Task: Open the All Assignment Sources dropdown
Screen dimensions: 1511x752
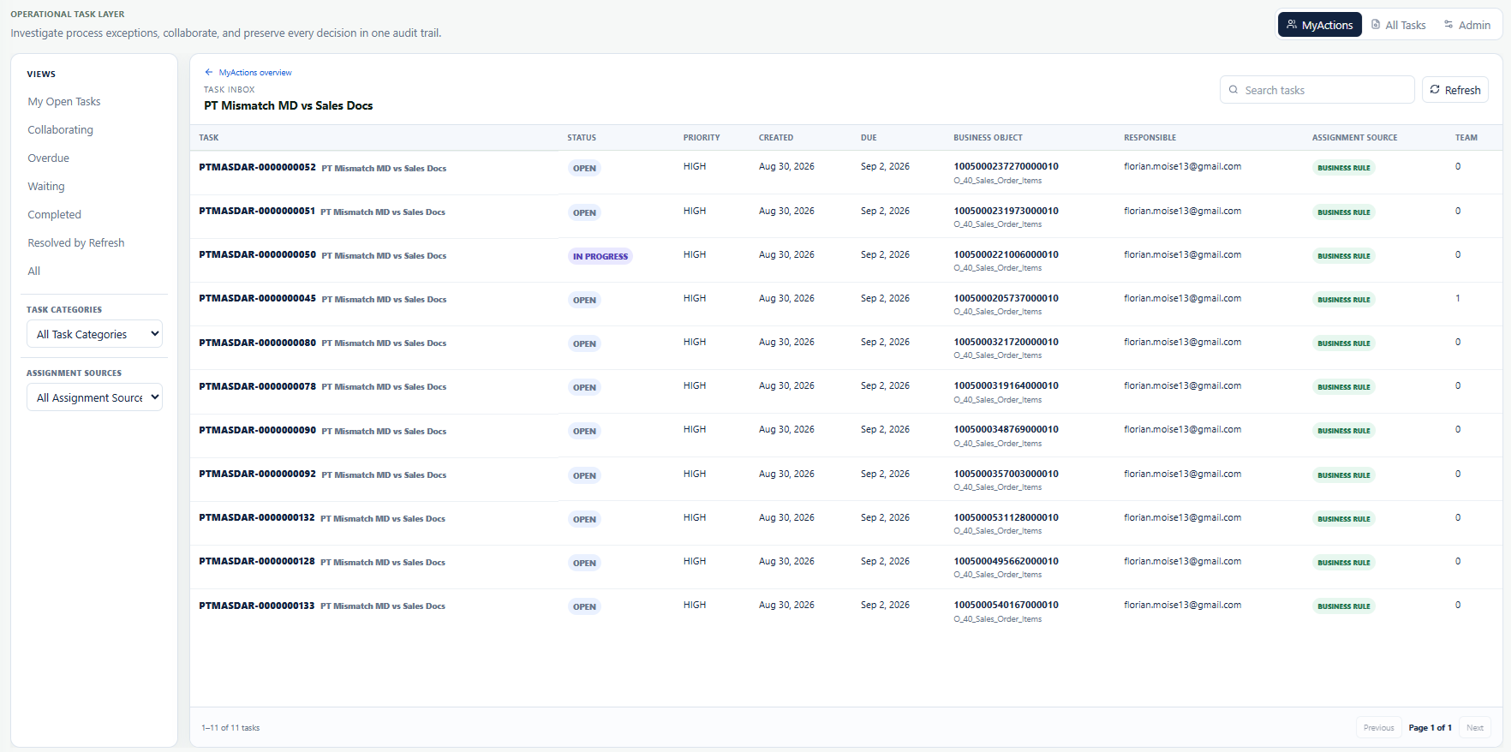Action: [x=94, y=397]
